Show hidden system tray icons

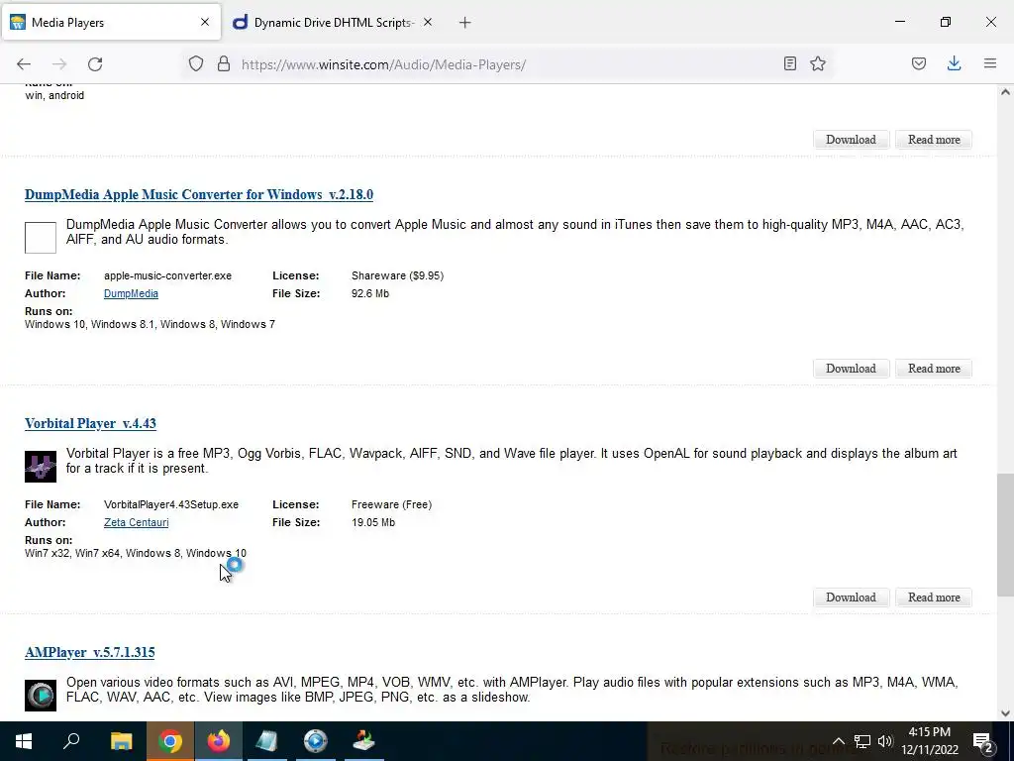[838, 741]
